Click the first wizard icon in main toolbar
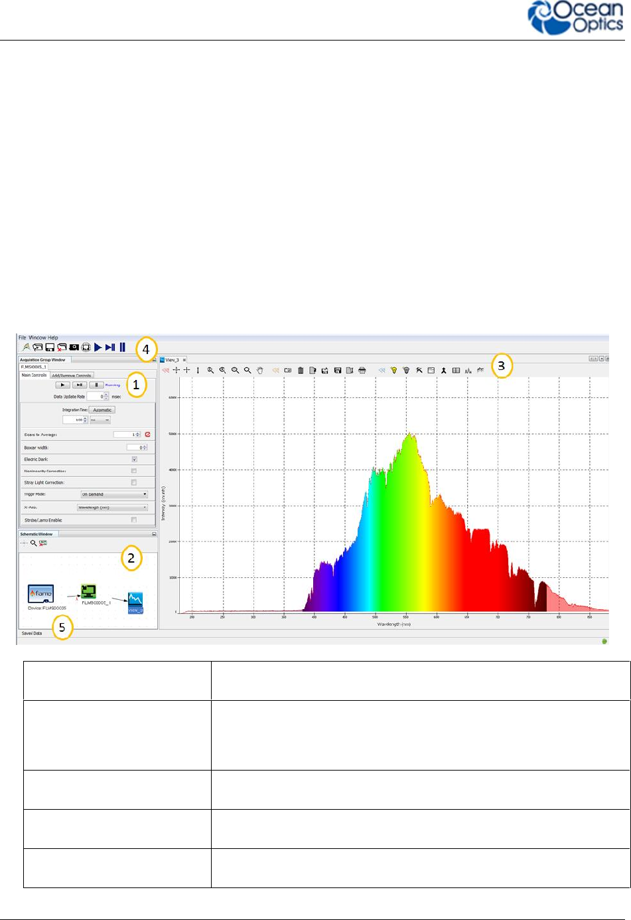 [26, 347]
